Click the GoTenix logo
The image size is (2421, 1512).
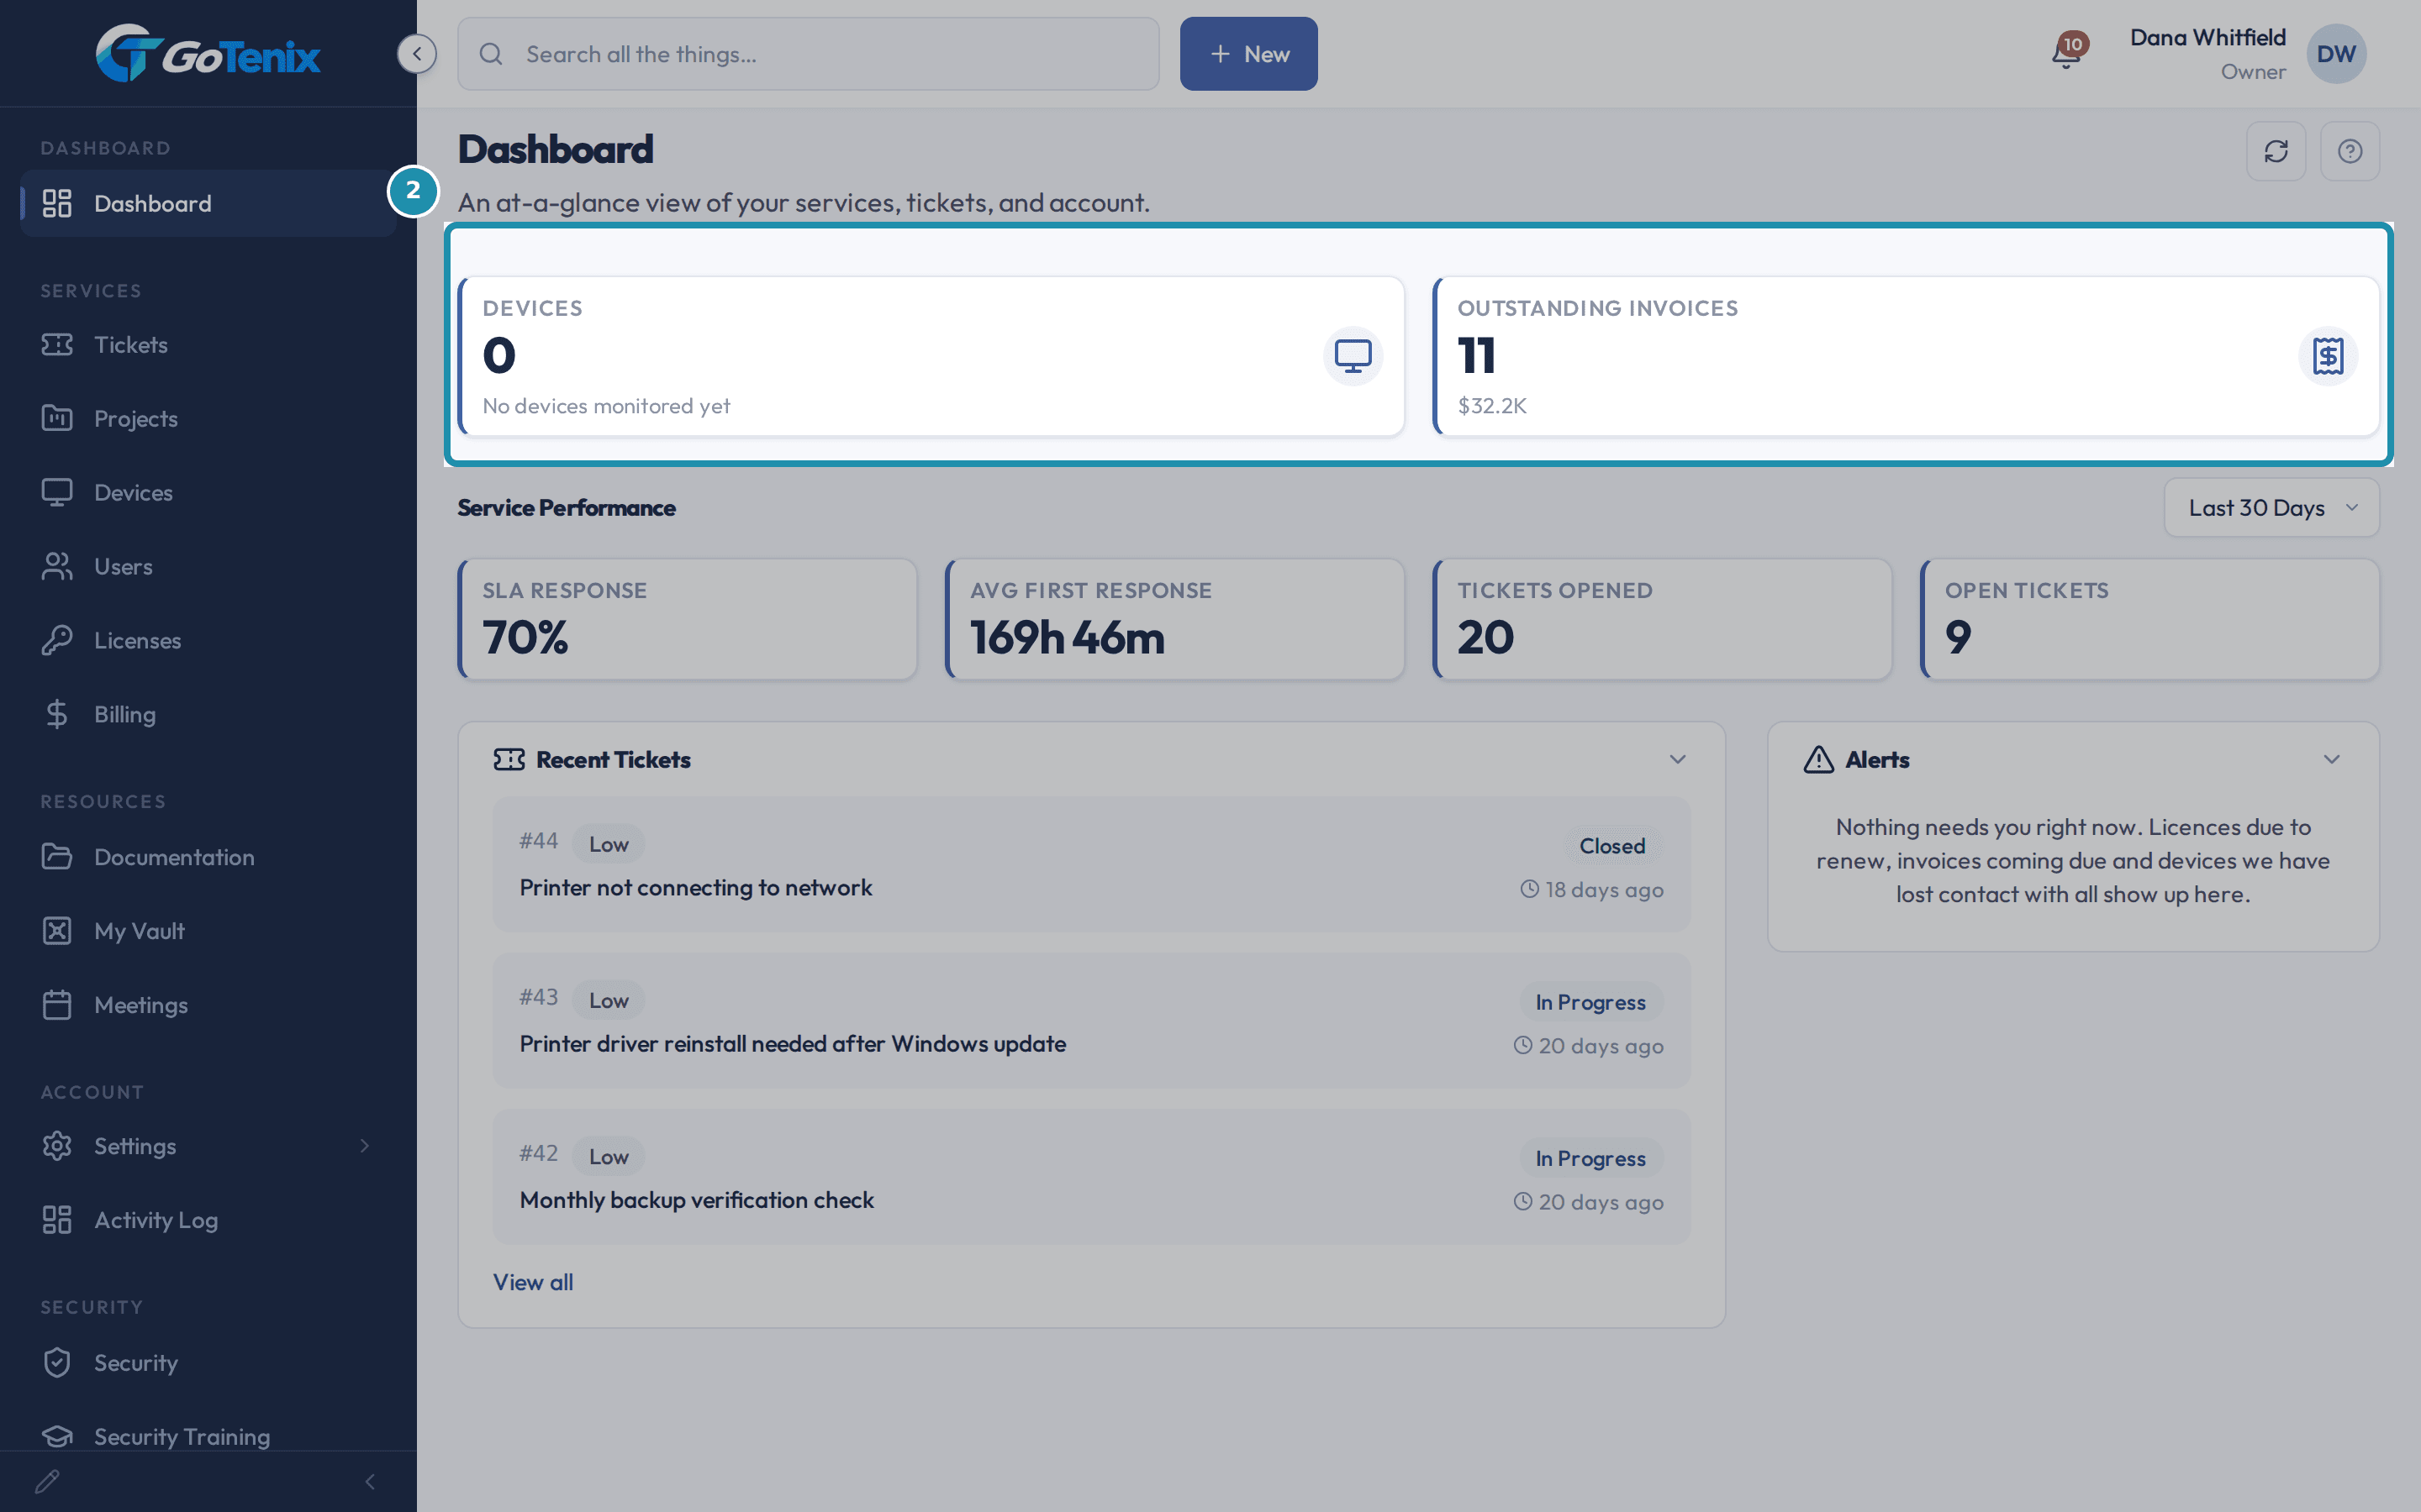click(208, 53)
